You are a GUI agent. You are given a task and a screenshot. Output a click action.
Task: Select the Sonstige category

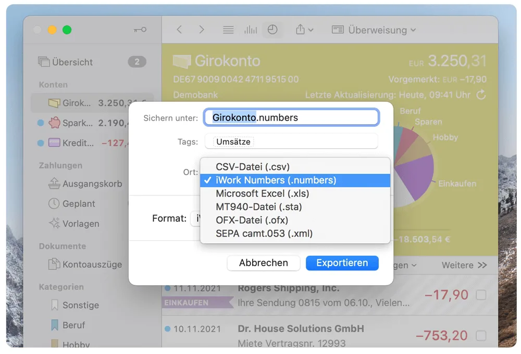pos(75,305)
